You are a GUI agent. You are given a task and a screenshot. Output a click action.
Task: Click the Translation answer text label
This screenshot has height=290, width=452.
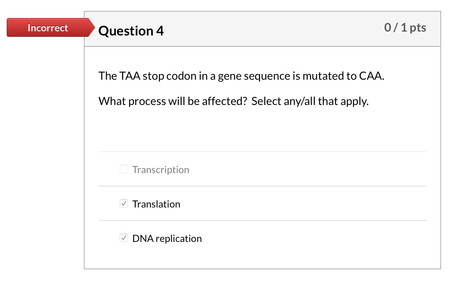(x=156, y=204)
